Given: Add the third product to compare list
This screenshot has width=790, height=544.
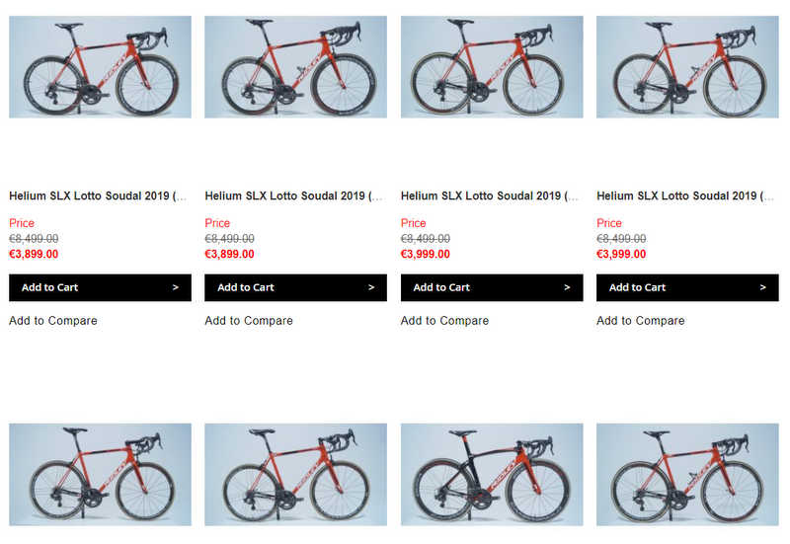Looking at the screenshot, I should coord(444,321).
